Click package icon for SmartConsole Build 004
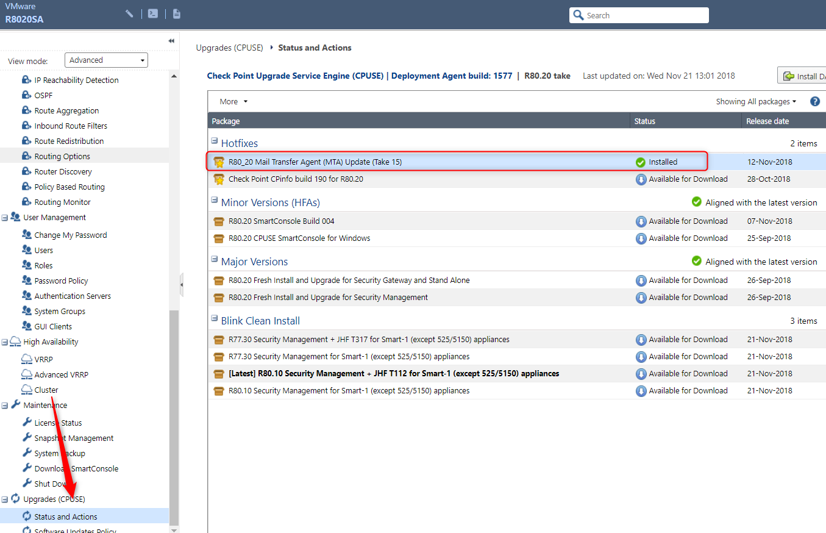826x533 pixels. tap(219, 221)
